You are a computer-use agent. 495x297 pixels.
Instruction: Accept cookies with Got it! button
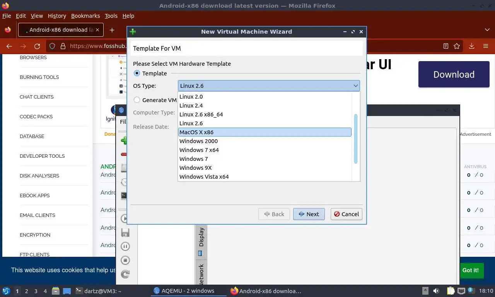click(x=470, y=270)
